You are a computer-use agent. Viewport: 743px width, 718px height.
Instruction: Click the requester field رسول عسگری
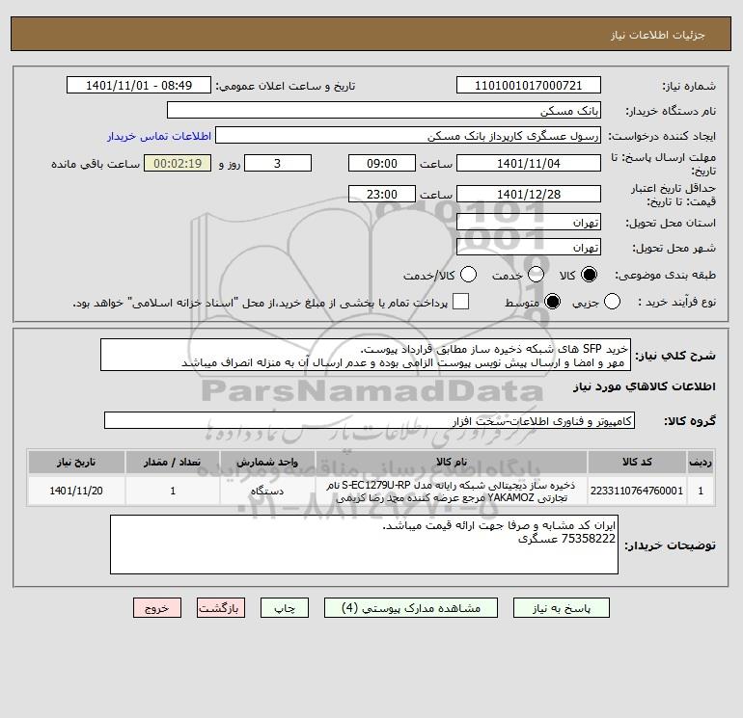point(408,135)
